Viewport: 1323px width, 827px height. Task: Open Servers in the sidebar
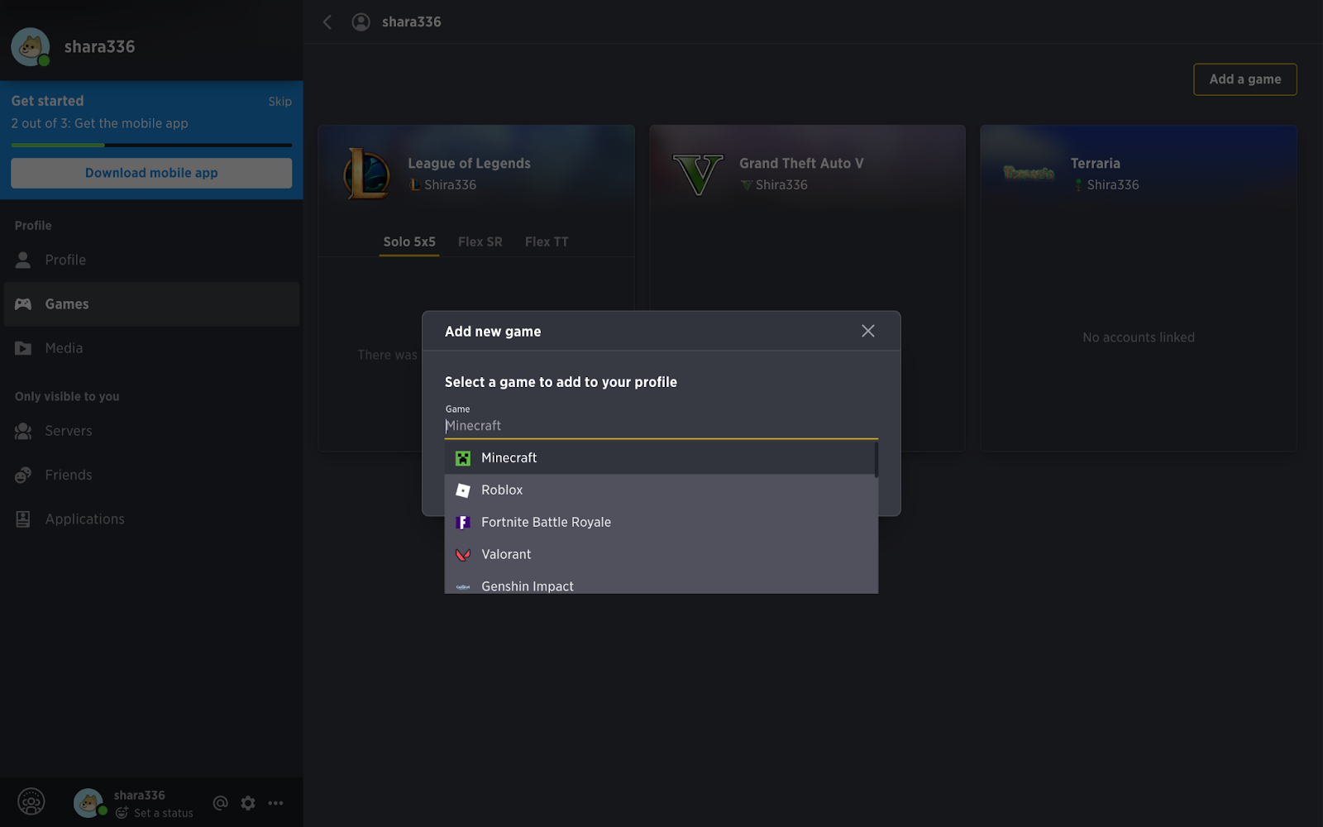[151, 431]
